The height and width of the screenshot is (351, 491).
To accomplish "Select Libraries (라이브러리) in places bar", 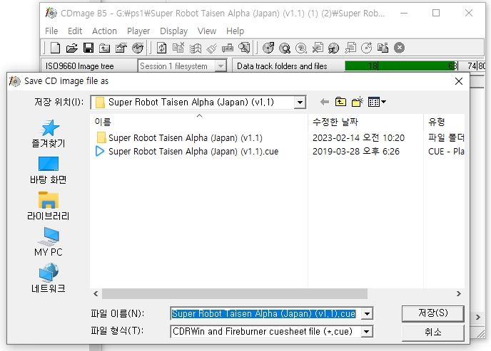I will coord(49,206).
